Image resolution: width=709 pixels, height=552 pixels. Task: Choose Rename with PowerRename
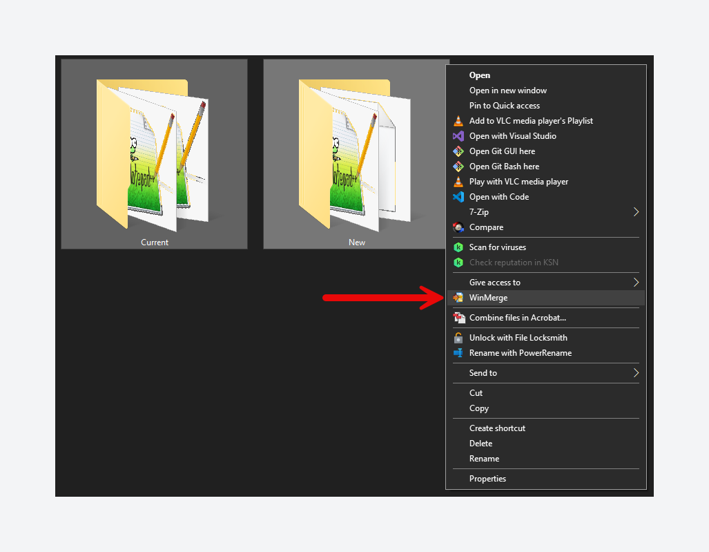click(546, 353)
